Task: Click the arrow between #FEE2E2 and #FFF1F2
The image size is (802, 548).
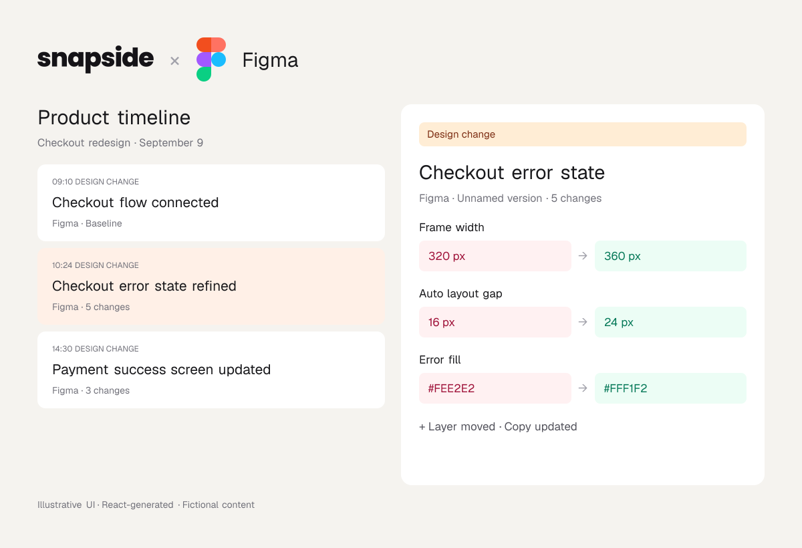Action: (583, 388)
